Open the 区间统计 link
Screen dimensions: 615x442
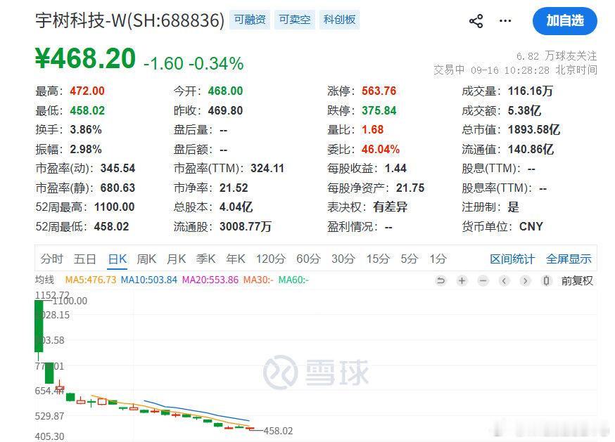512,259
